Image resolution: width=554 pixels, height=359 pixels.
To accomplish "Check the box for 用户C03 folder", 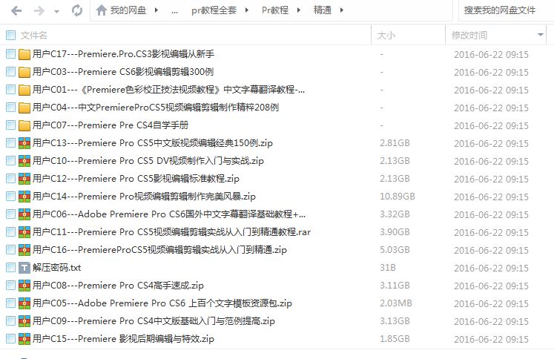I will tap(10, 72).
